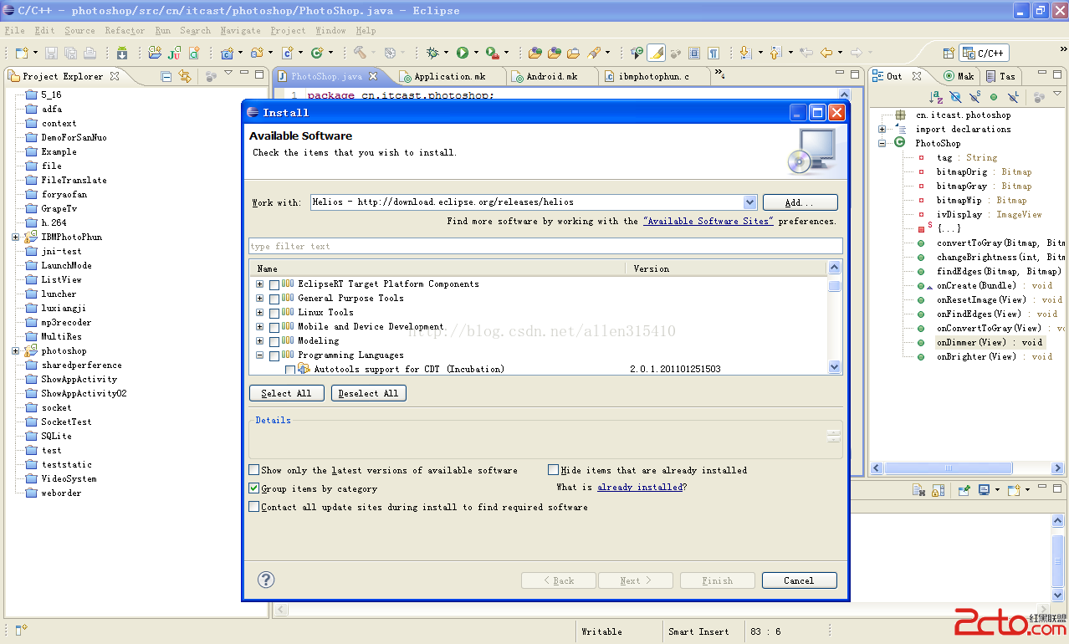The image size is (1069, 644).
Task: Open the Available Software Sites link
Action: 708,221
